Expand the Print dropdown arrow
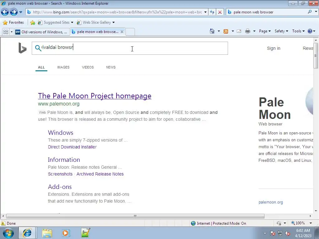The height and width of the screenshot is (239, 319). [254, 31]
